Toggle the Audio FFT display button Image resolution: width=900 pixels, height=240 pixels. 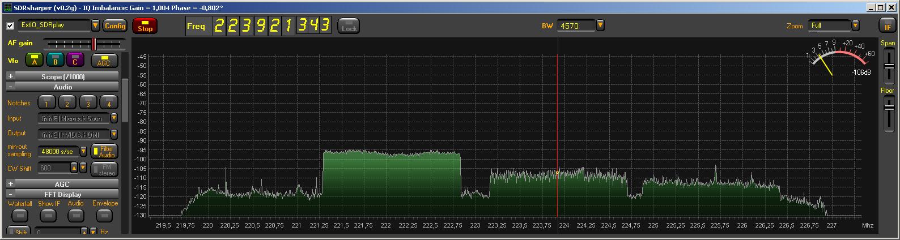(76, 215)
